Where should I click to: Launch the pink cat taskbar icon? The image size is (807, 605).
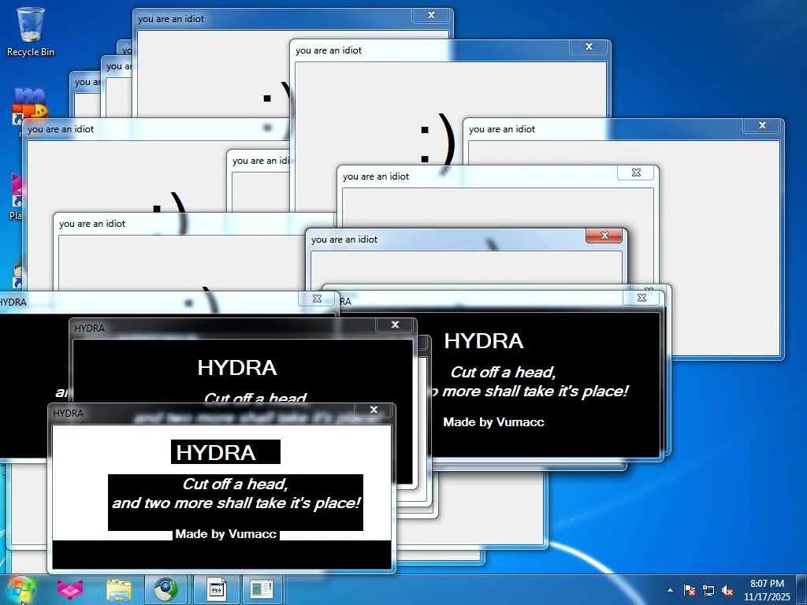click(x=69, y=589)
